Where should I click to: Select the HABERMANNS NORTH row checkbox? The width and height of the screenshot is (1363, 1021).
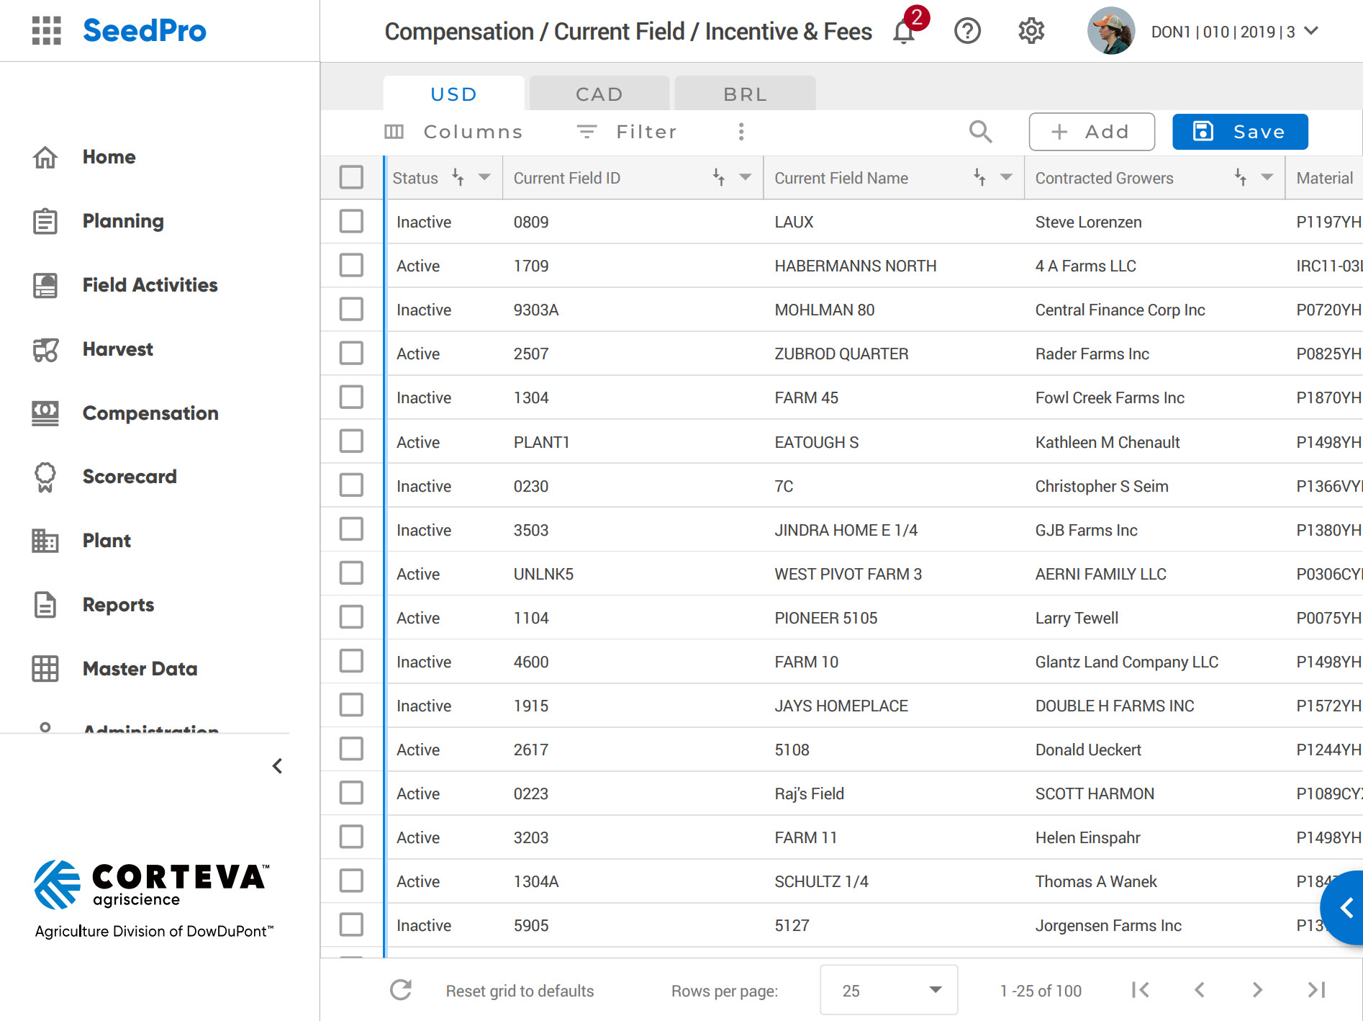[351, 266]
